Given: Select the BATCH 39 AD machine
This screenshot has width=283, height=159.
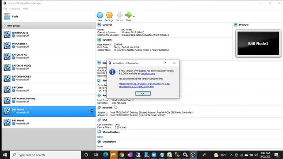Looking at the screenshot, I should click(x=49, y=56).
